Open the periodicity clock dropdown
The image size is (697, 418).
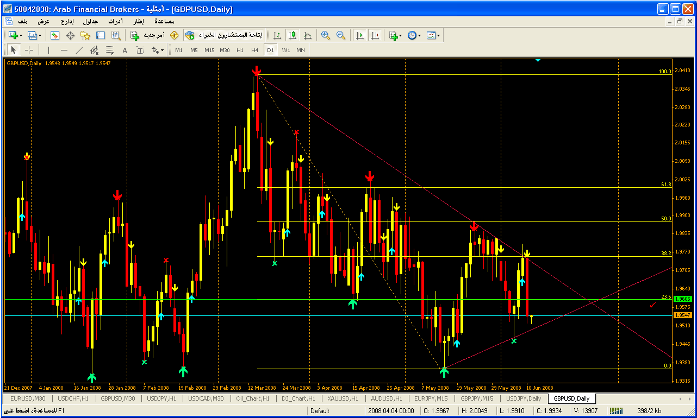click(x=420, y=35)
